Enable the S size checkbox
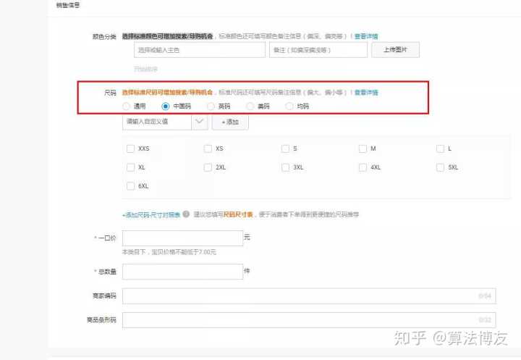Viewport: 521px width, 360px height. tap(285, 148)
